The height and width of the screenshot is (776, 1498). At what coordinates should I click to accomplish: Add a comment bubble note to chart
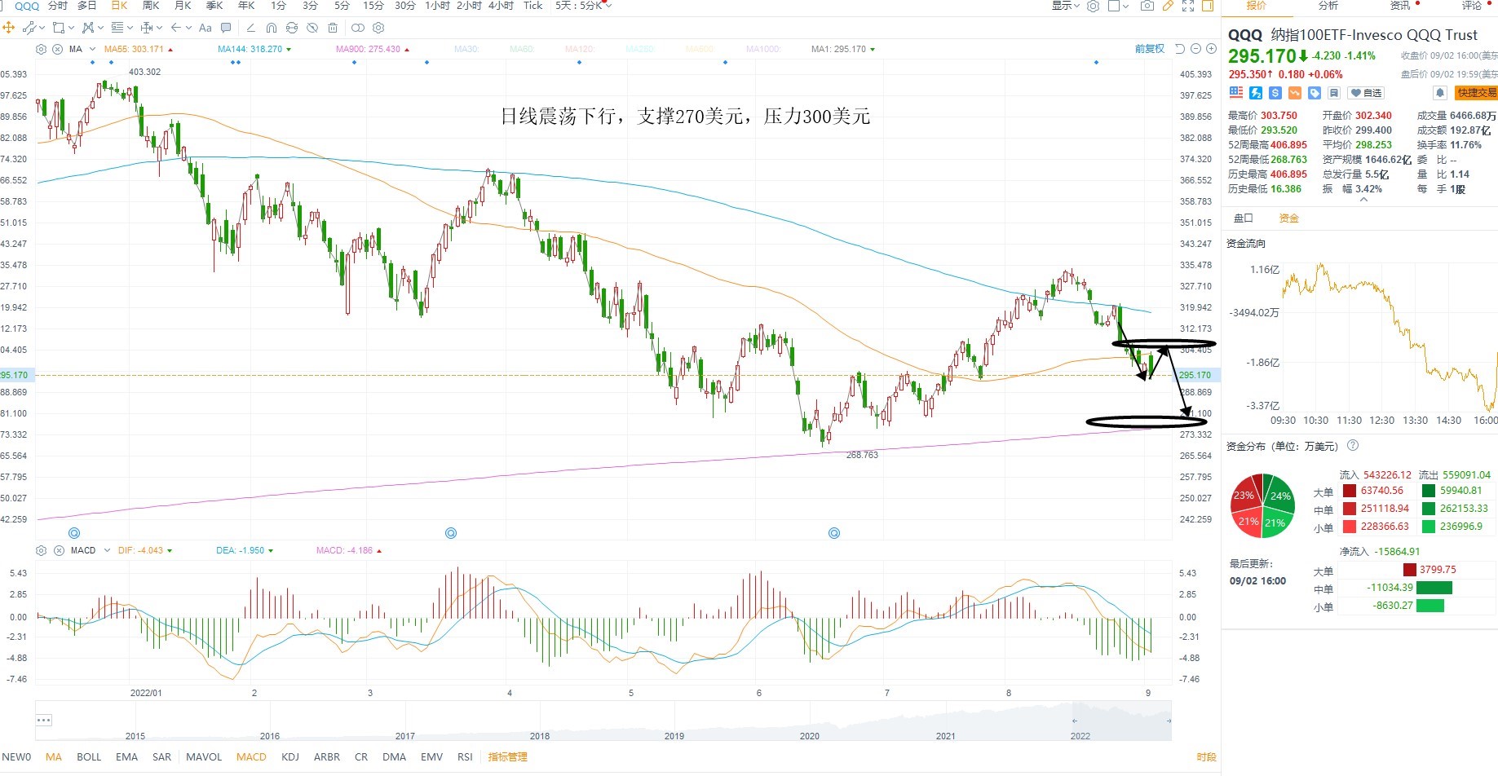tap(226, 28)
